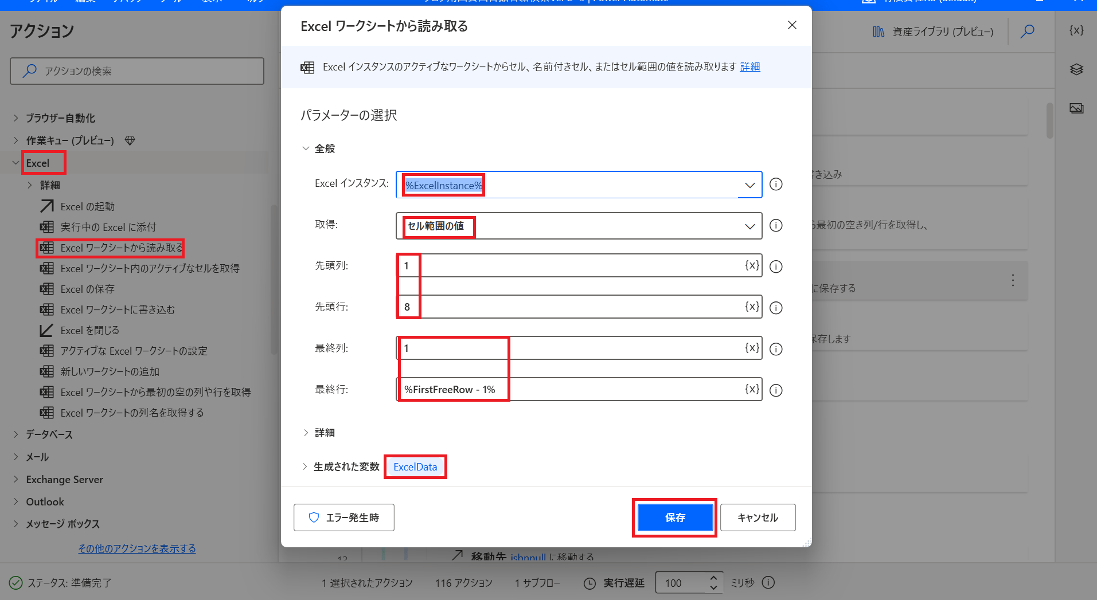Click the Excel を閉じる action icon
This screenshot has height=600, width=1097.
click(x=46, y=330)
